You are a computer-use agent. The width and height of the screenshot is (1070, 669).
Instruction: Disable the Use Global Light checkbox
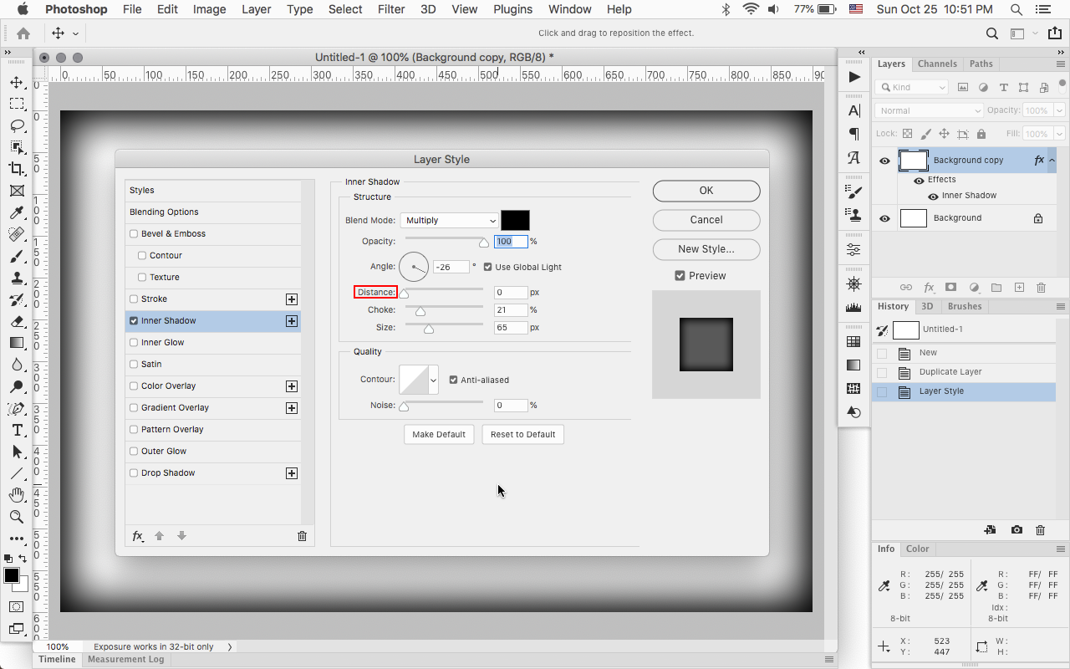(x=487, y=268)
